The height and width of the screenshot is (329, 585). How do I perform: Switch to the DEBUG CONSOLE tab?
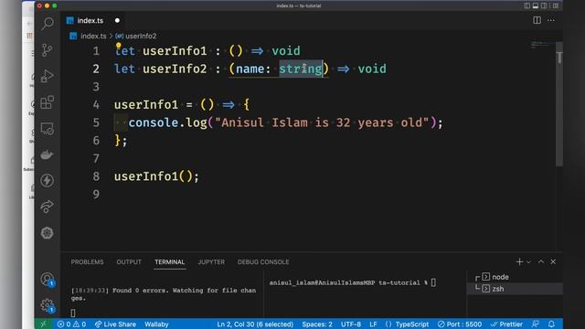[263, 262]
